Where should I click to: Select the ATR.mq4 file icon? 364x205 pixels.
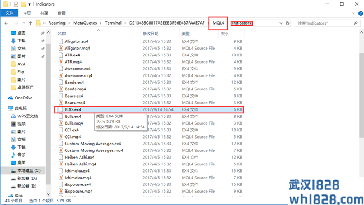pos(60,62)
